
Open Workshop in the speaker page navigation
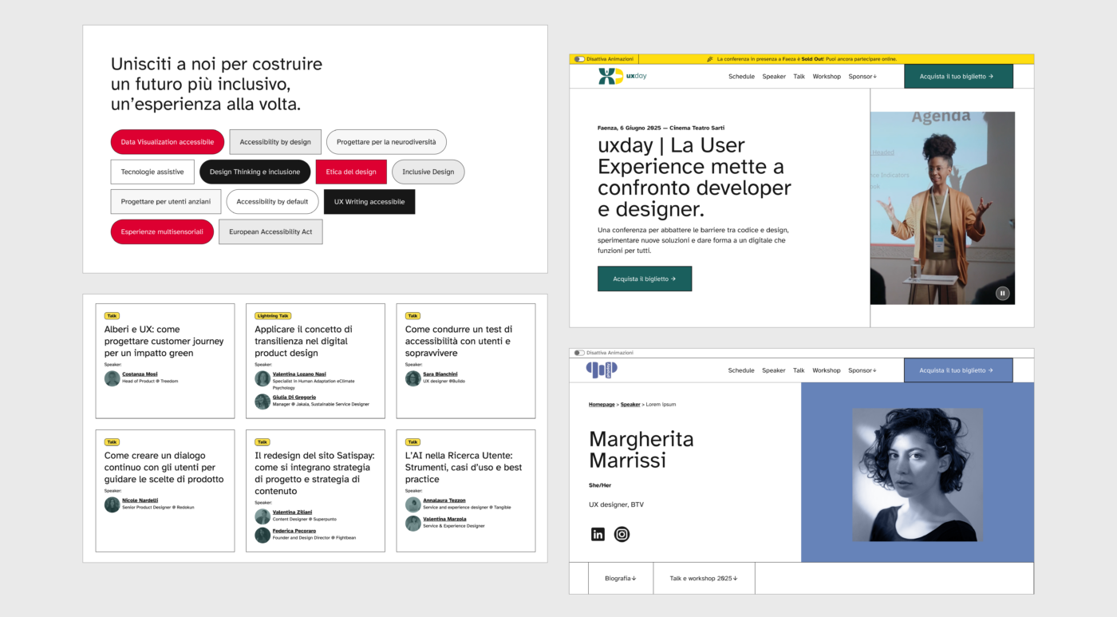826,370
